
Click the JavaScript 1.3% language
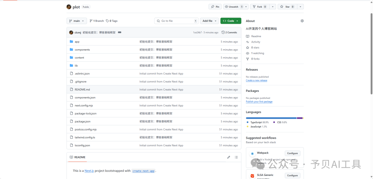(x=257, y=127)
